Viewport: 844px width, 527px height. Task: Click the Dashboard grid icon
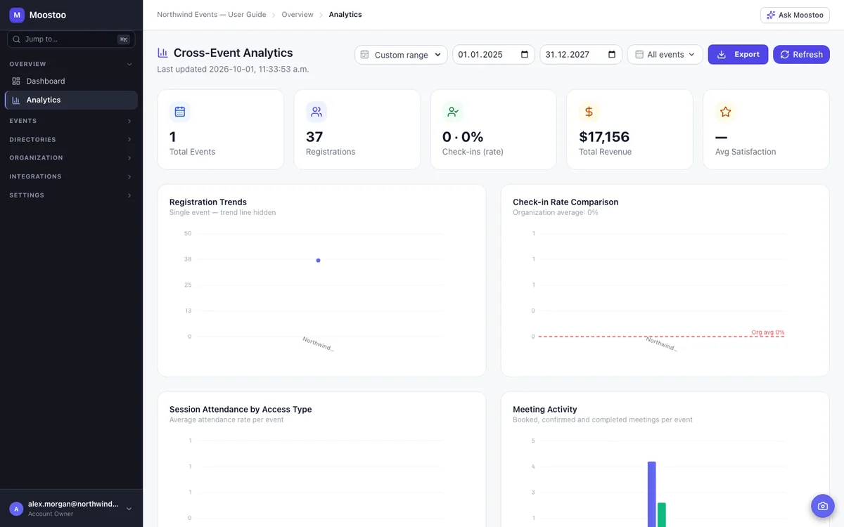[16, 82]
